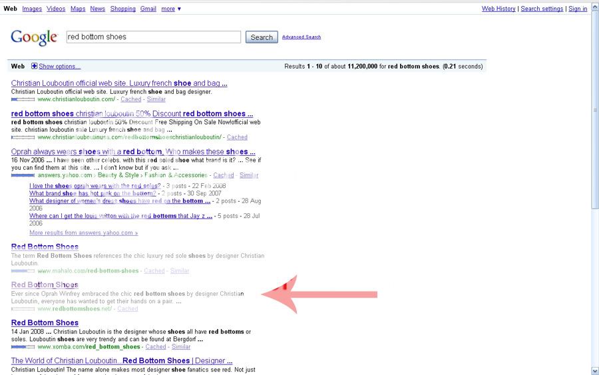
Task: Click the Google logo
Action: click(34, 37)
